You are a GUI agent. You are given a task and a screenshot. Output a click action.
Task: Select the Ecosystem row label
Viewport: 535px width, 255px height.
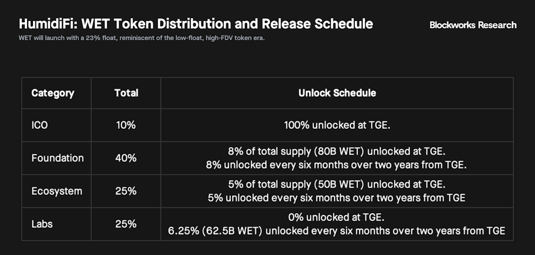pyautogui.click(x=57, y=191)
